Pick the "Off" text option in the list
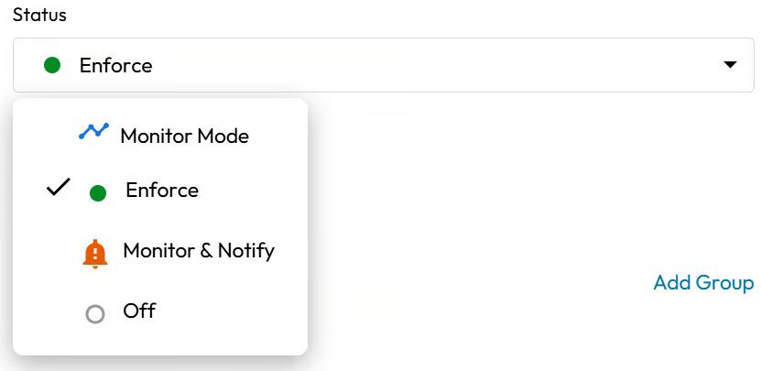Viewport: 761px width, 371px height. point(139,311)
